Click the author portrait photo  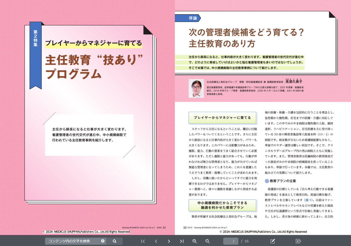(196, 88)
